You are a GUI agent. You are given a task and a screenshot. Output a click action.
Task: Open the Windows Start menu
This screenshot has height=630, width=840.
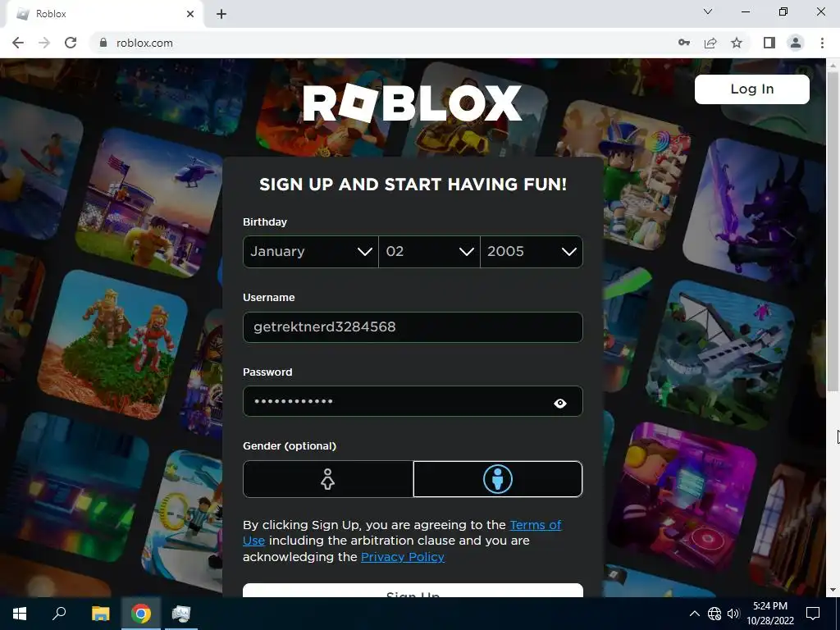(x=20, y=614)
